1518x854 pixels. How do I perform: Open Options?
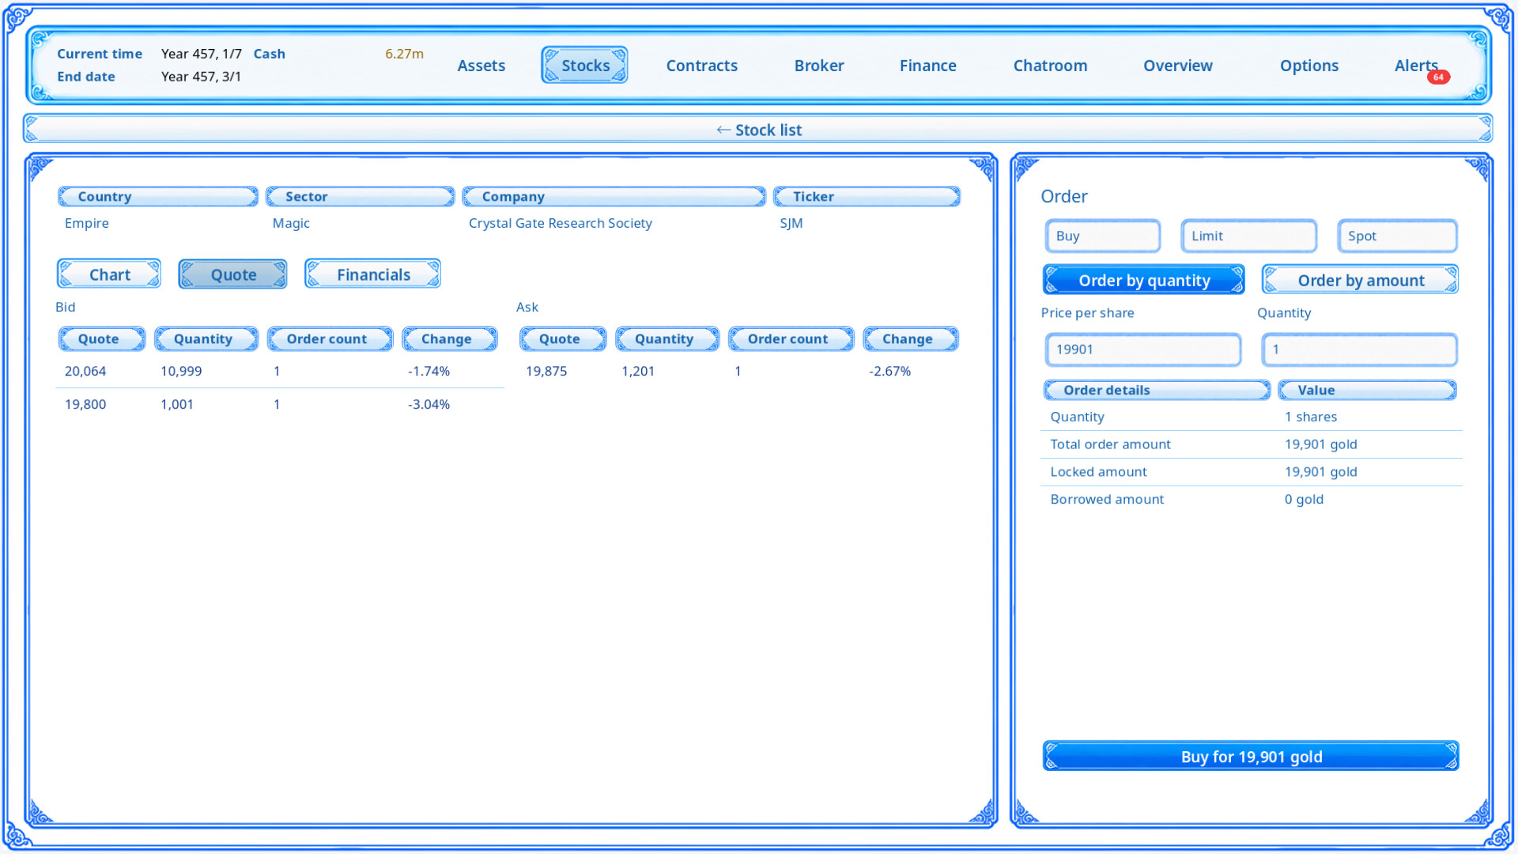1308,66
